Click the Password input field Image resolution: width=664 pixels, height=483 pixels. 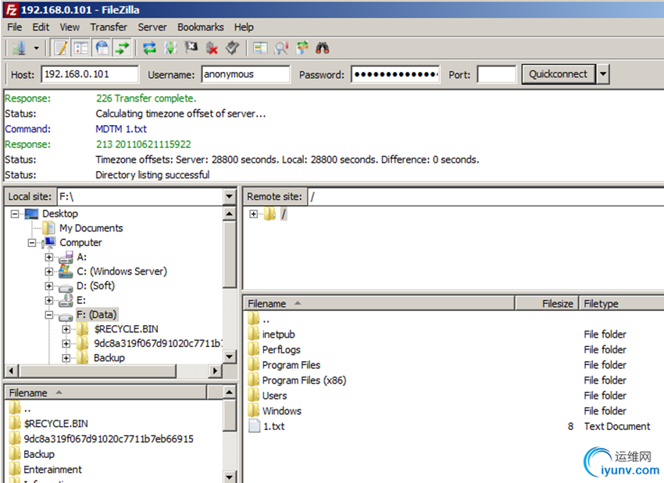395,74
